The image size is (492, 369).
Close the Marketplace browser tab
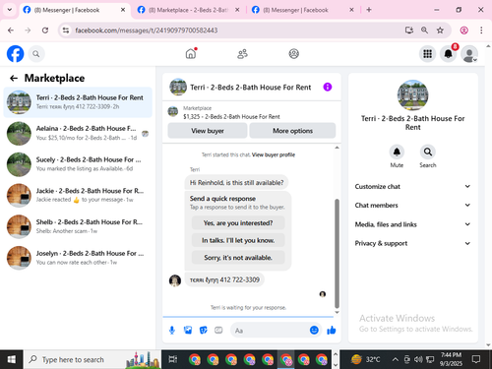click(x=237, y=10)
